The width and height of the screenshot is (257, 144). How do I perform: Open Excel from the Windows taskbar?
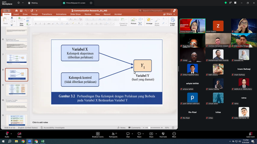(43, 141)
